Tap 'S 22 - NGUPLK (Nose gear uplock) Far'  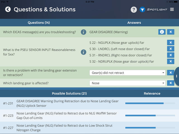click(x=117, y=43)
